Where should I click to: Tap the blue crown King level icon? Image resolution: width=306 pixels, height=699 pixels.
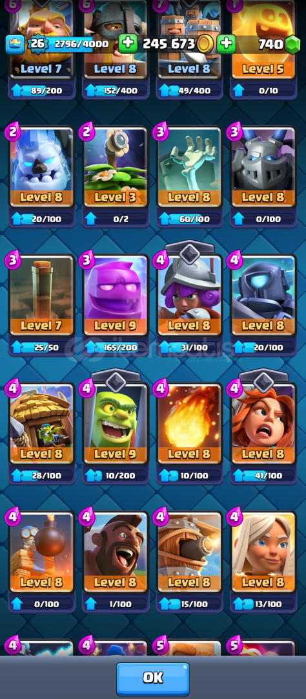[13, 44]
